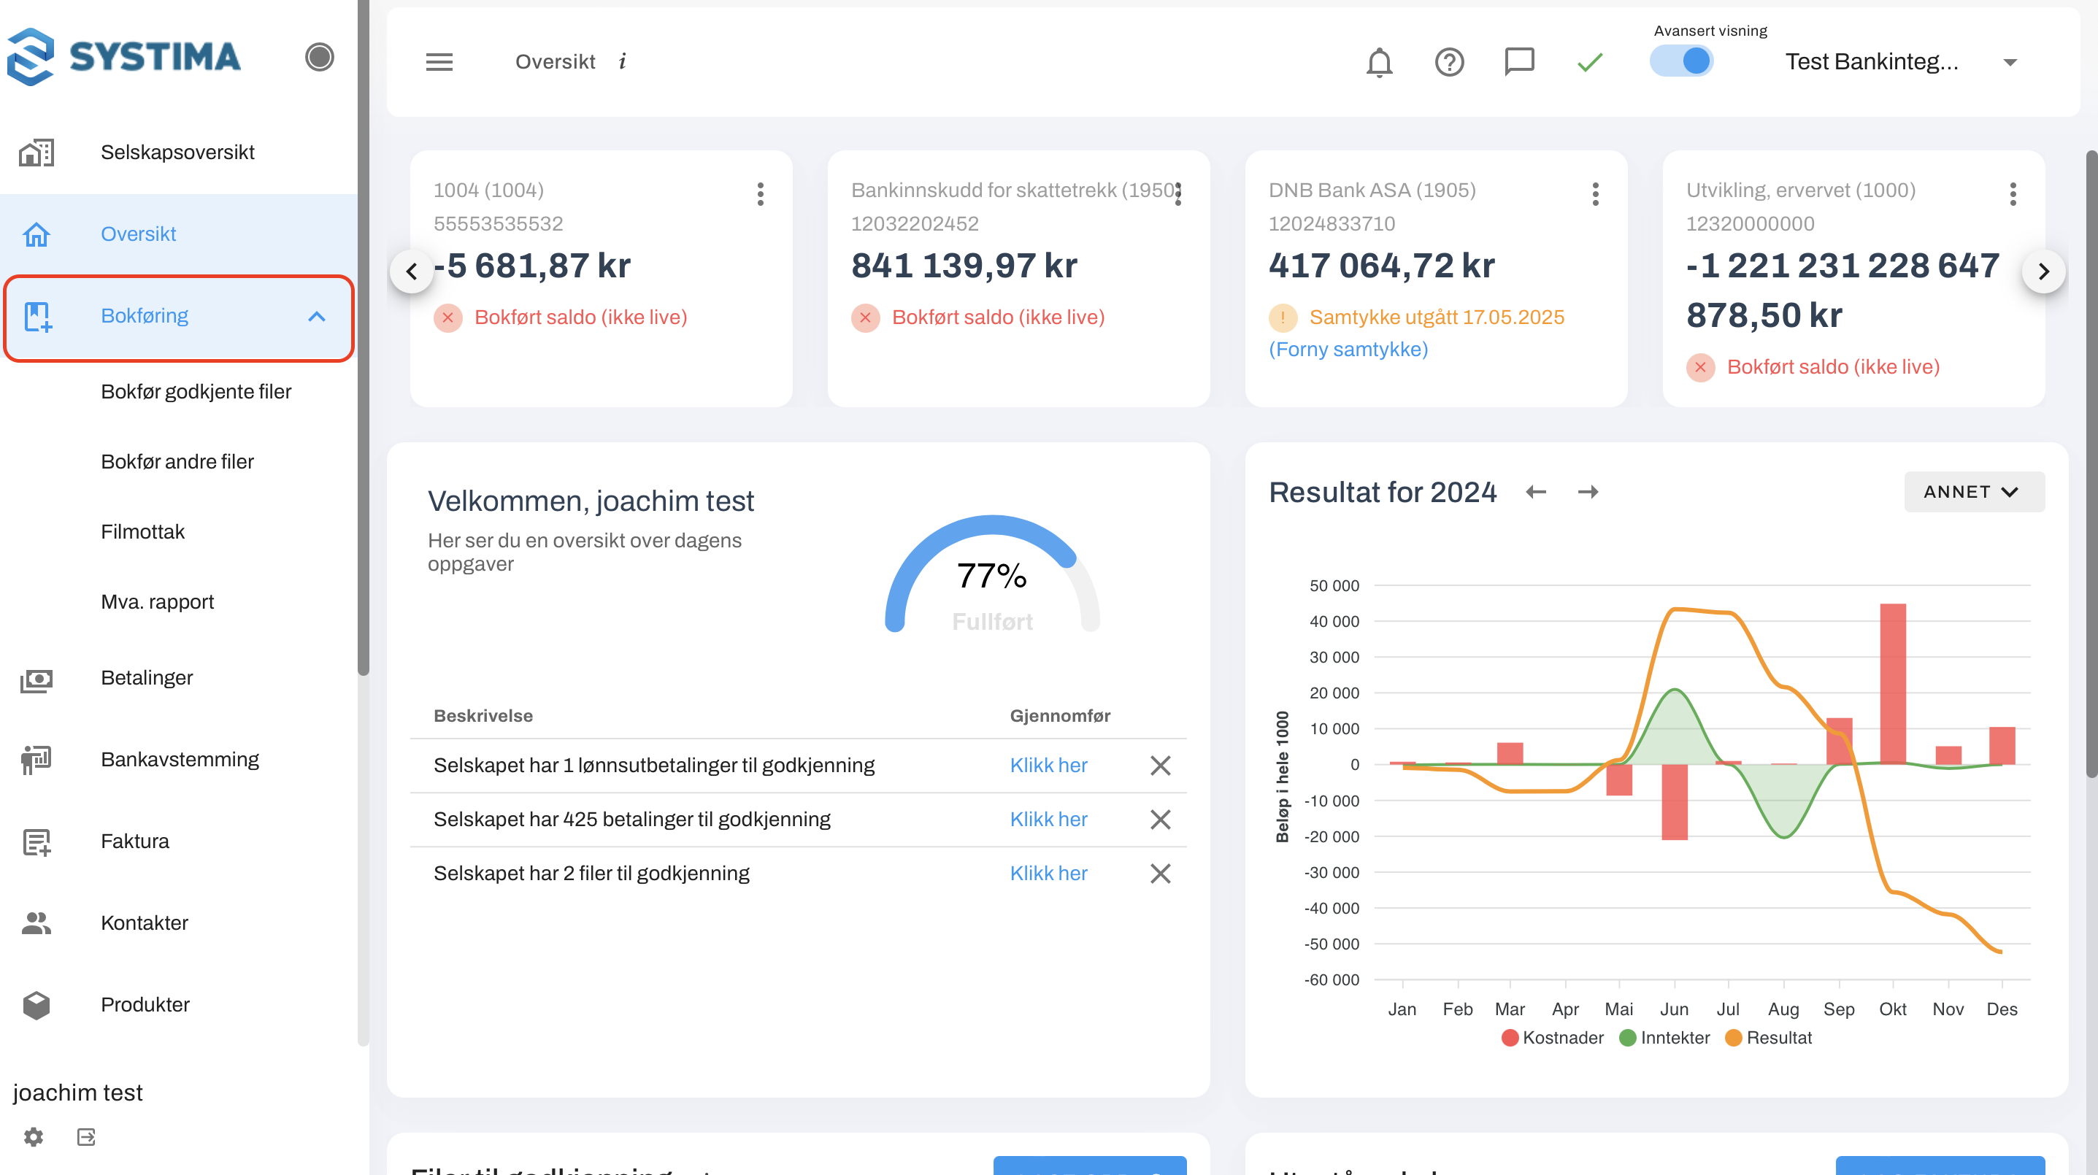The width and height of the screenshot is (2098, 1175).
Task: Click the logout icon beside settings
Action: 86,1136
